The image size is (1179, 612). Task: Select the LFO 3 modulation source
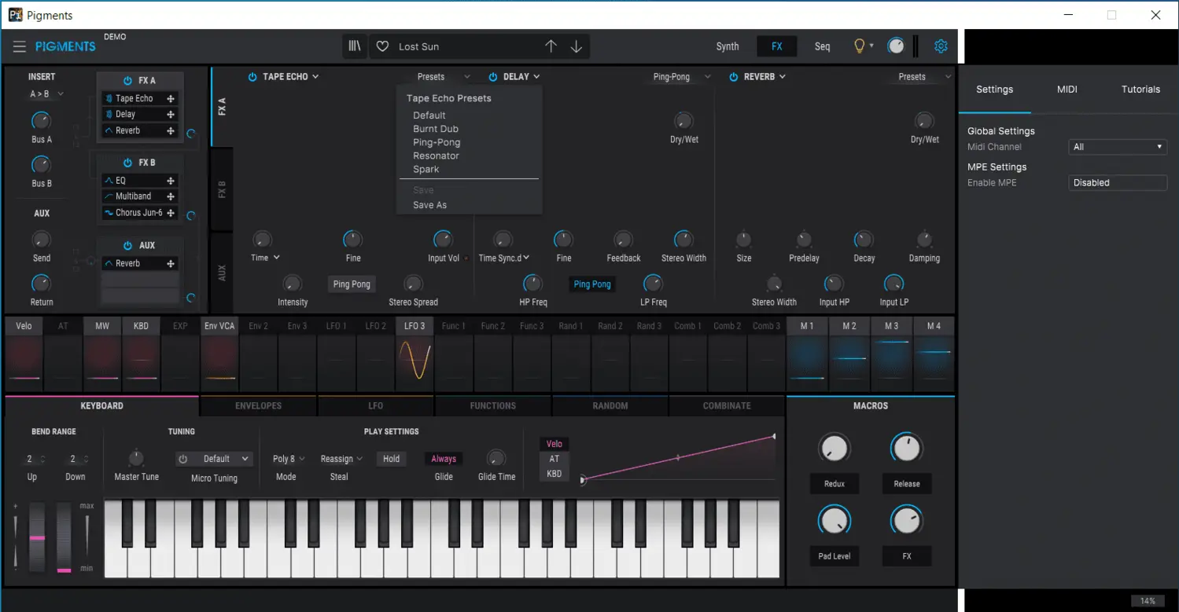click(x=414, y=354)
